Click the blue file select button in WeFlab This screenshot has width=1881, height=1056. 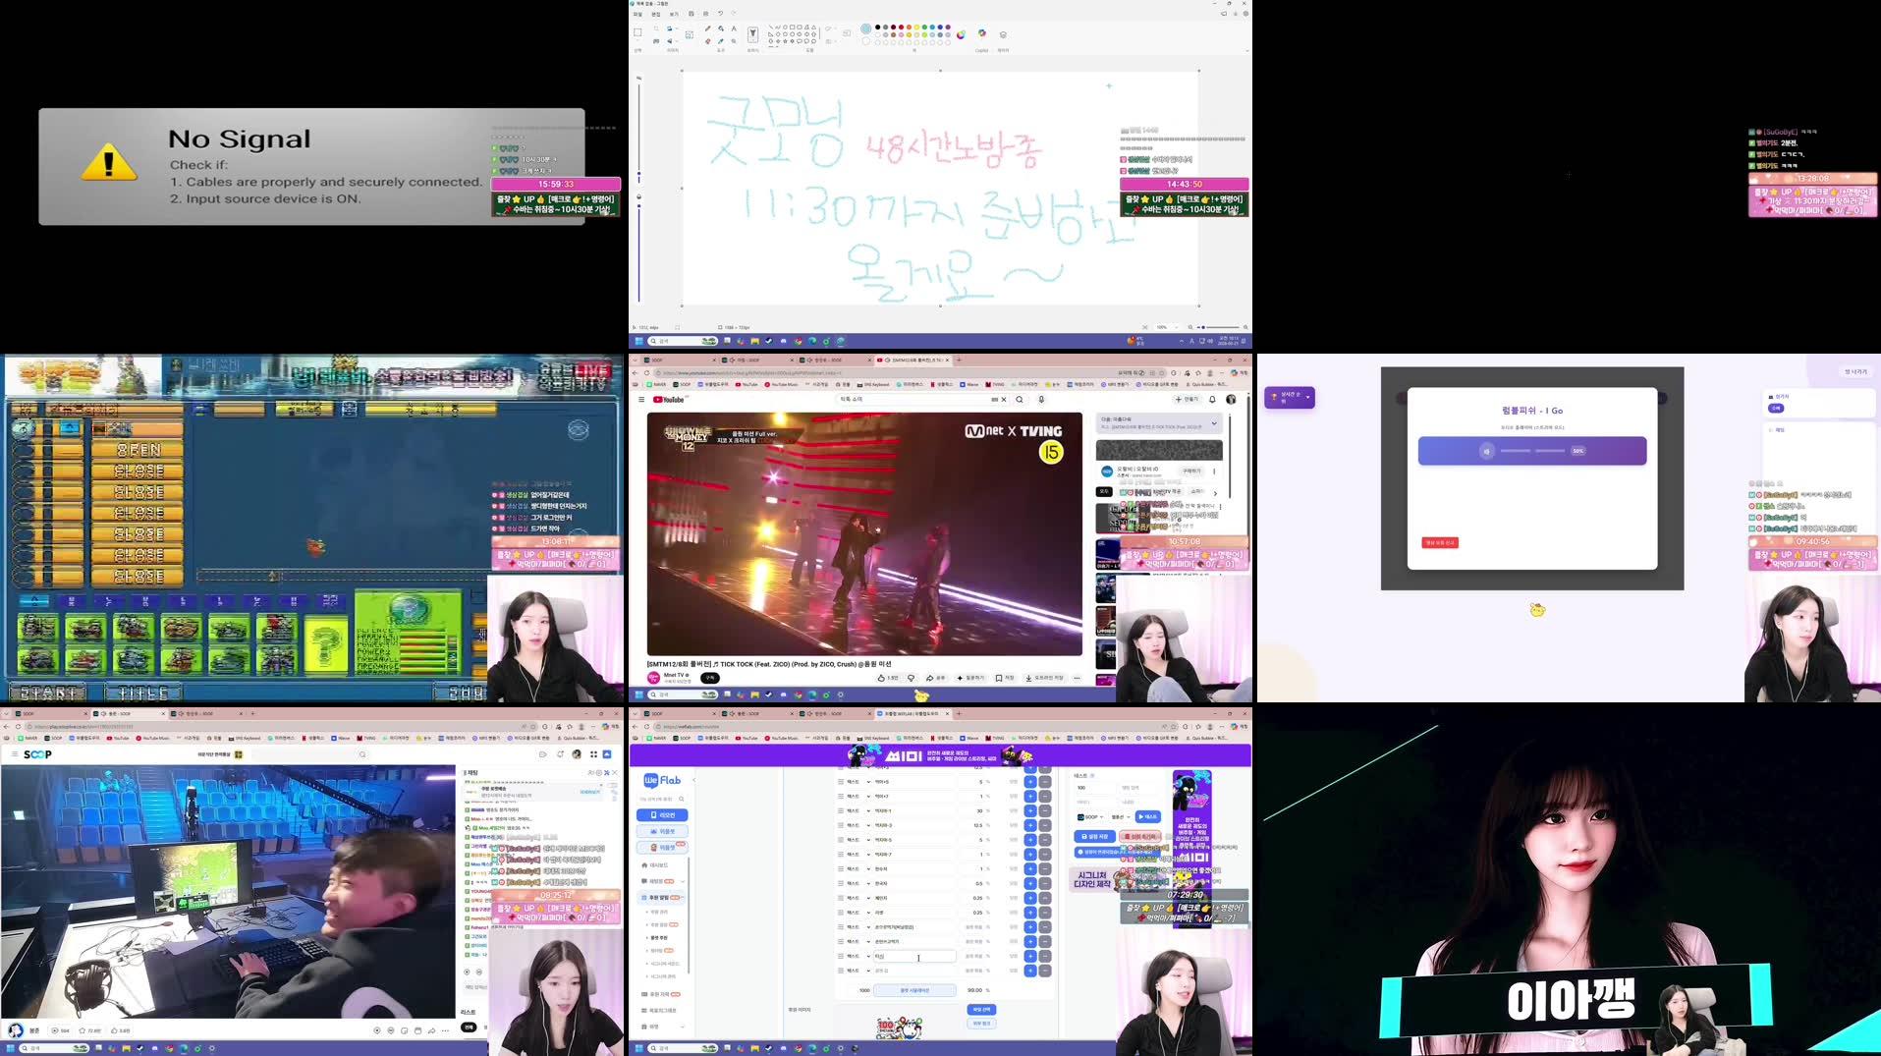click(x=981, y=1010)
